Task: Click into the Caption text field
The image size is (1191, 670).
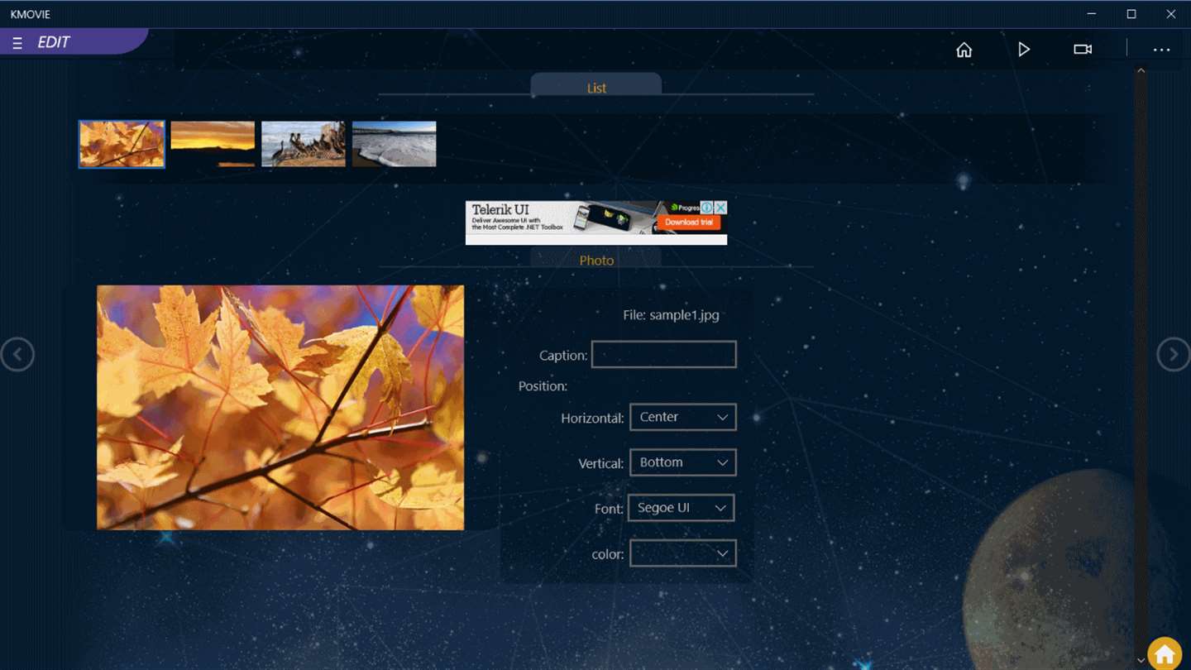Action: 663,354
